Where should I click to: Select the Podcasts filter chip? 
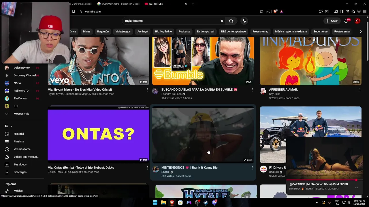click(184, 31)
